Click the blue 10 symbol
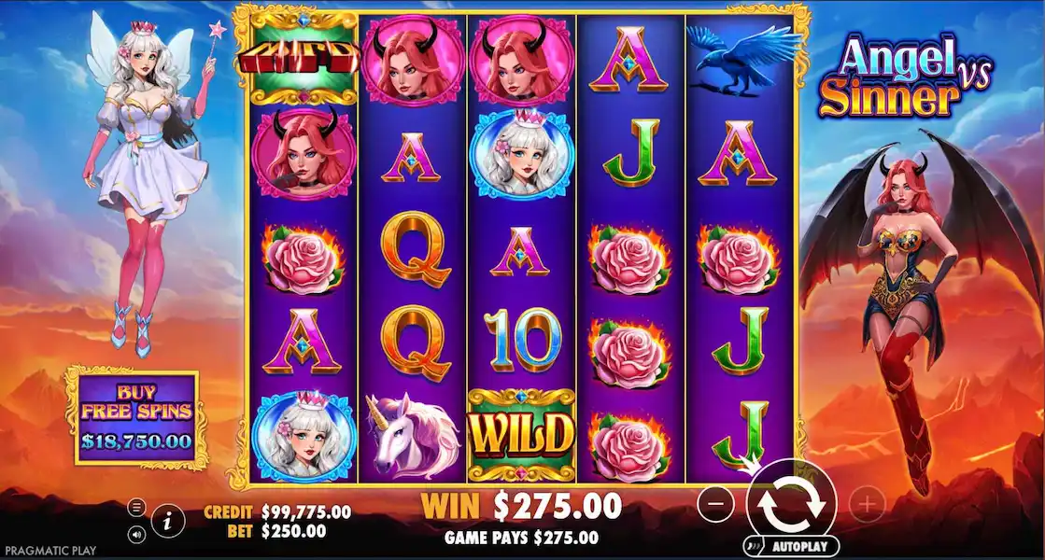This screenshot has width=1045, height=560. (521, 341)
